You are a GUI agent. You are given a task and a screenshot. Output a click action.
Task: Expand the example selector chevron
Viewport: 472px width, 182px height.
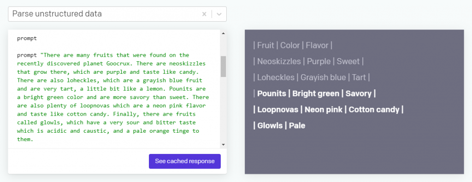[x=219, y=14]
